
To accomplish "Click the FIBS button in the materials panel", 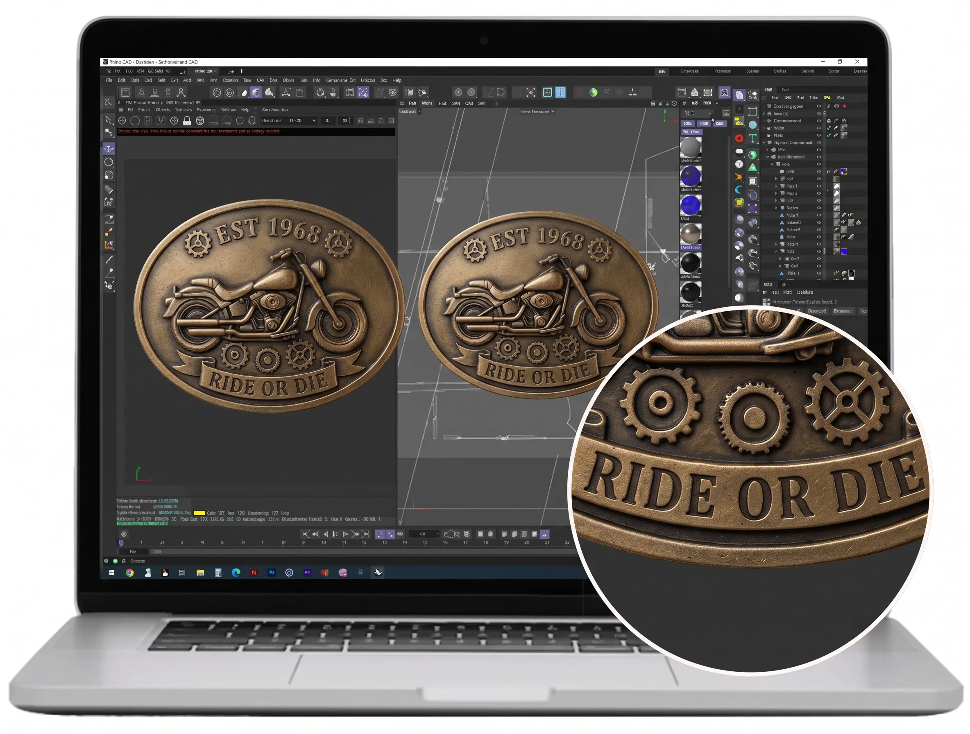I will tap(688, 124).
